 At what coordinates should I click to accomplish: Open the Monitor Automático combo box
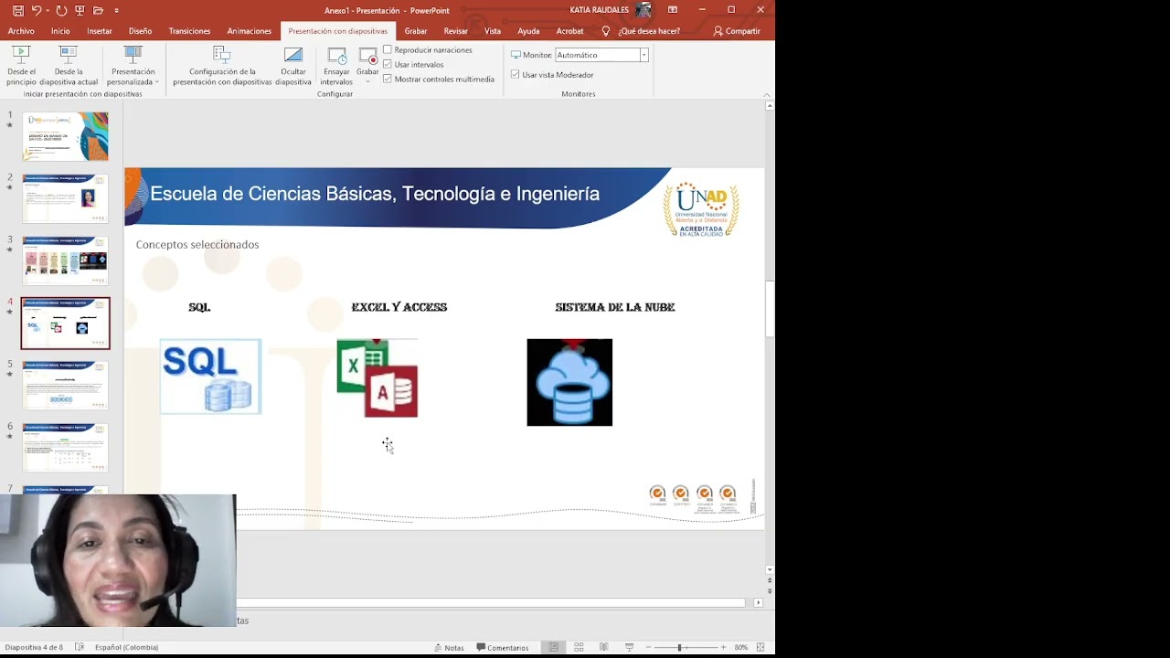point(601,55)
